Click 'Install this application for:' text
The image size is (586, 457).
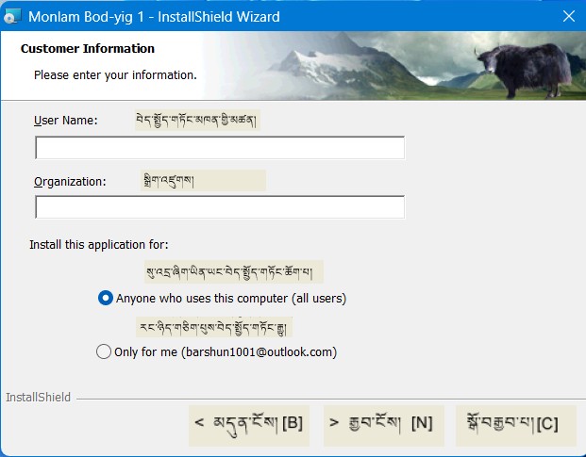tap(99, 244)
